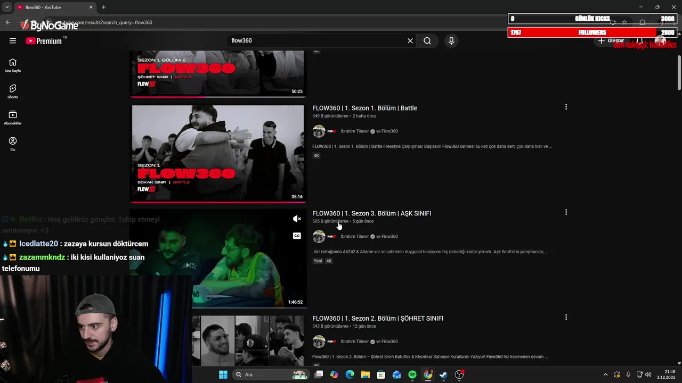
Task: Open the Siz sidebar section
Action: [13, 144]
